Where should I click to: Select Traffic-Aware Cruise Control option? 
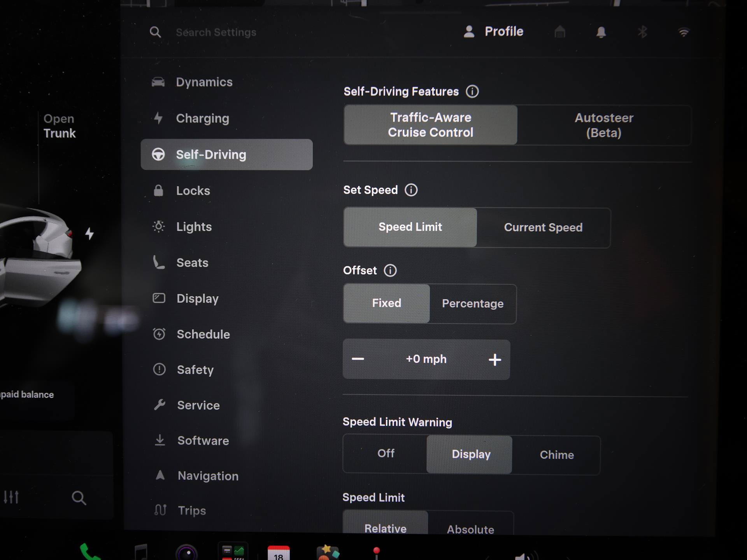(430, 125)
